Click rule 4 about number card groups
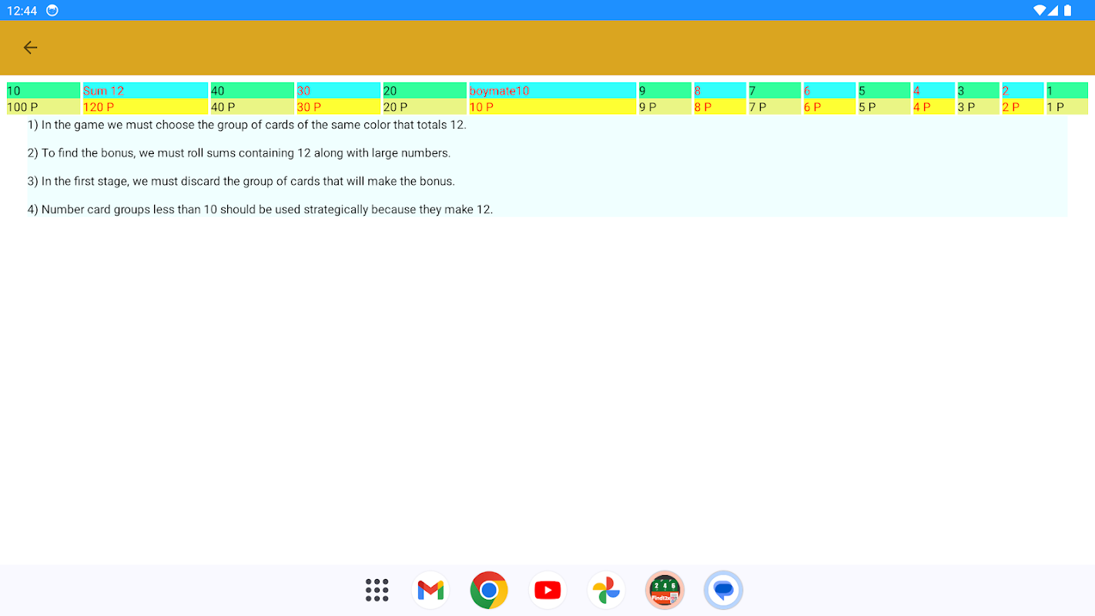1095x616 pixels. click(260, 209)
